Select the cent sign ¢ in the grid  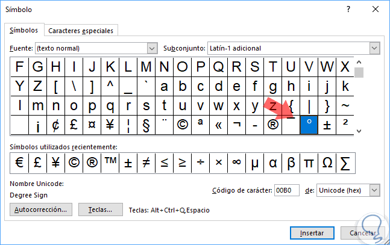click(55, 125)
